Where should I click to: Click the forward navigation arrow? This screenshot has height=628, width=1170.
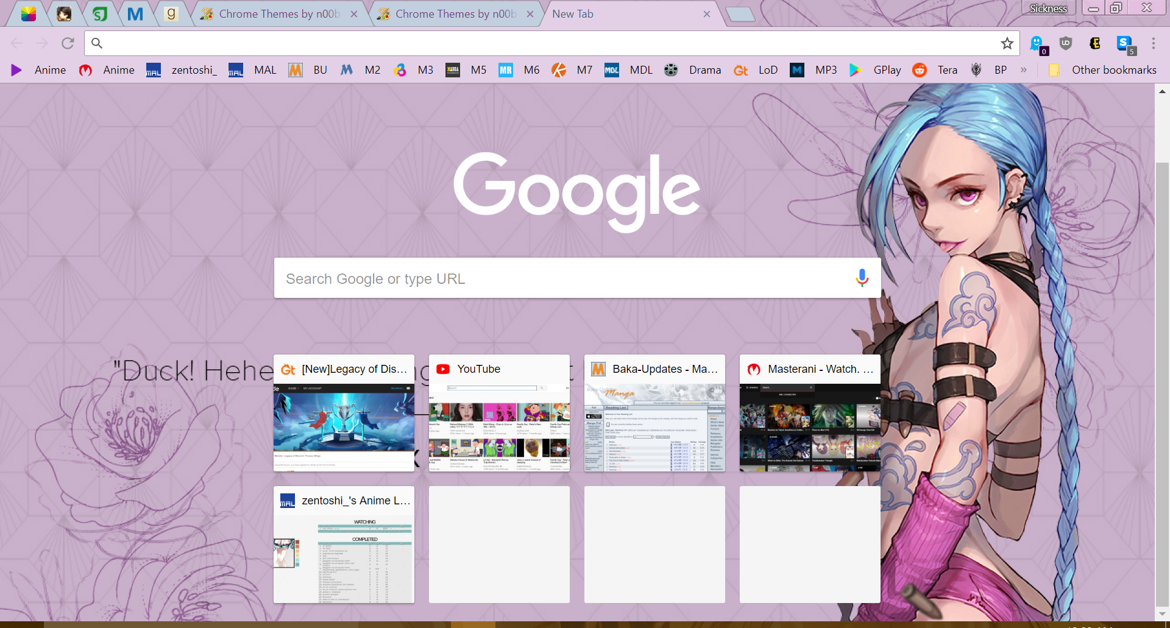click(x=42, y=43)
